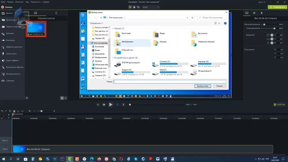288x162 pixels.
Task: Go up one folder level in dialog
Action: [101, 18]
